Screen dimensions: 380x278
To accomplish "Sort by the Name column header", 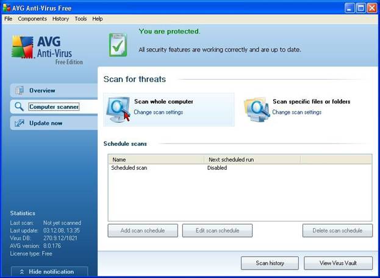I will click(x=156, y=159).
